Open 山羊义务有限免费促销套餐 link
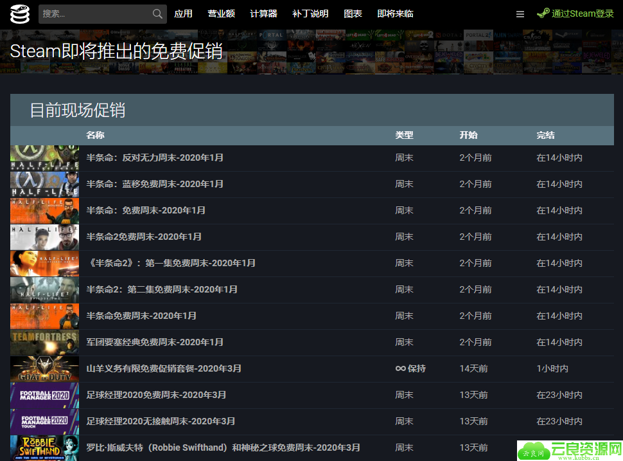The width and height of the screenshot is (623, 461). (x=164, y=368)
